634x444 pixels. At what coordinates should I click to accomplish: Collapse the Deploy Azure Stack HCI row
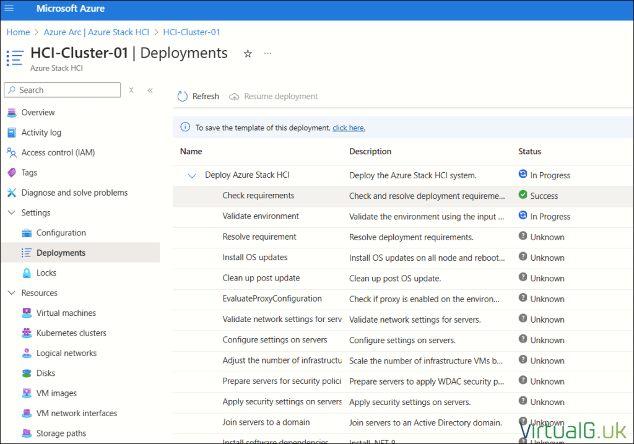click(x=192, y=175)
